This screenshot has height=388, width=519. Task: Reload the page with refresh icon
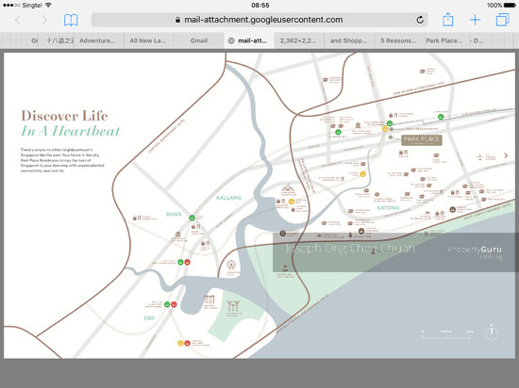[x=420, y=20]
